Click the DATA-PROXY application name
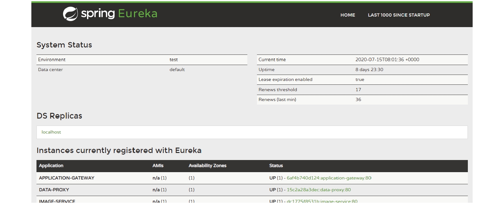Screen dimensions: 504x204 coord(54,190)
